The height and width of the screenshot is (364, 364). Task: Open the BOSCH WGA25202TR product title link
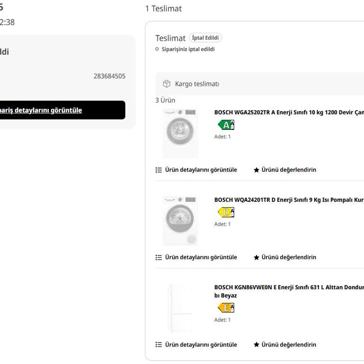click(289, 112)
